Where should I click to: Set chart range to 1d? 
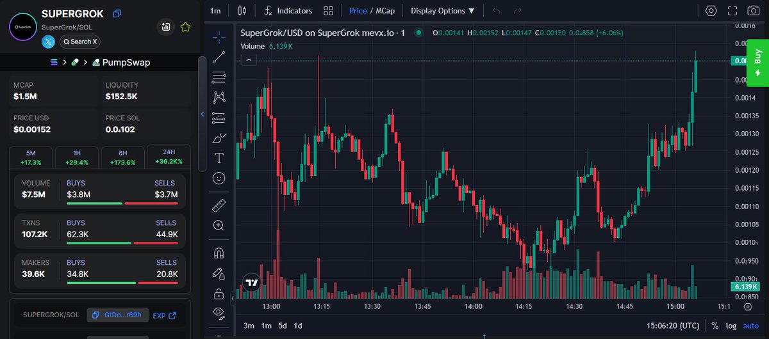298,326
